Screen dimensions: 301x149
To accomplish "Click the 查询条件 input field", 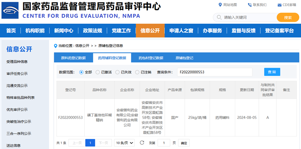I will pos(214,72).
